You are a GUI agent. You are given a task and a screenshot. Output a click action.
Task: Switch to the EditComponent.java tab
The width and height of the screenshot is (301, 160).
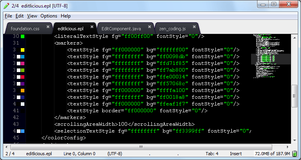coord(121,29)
